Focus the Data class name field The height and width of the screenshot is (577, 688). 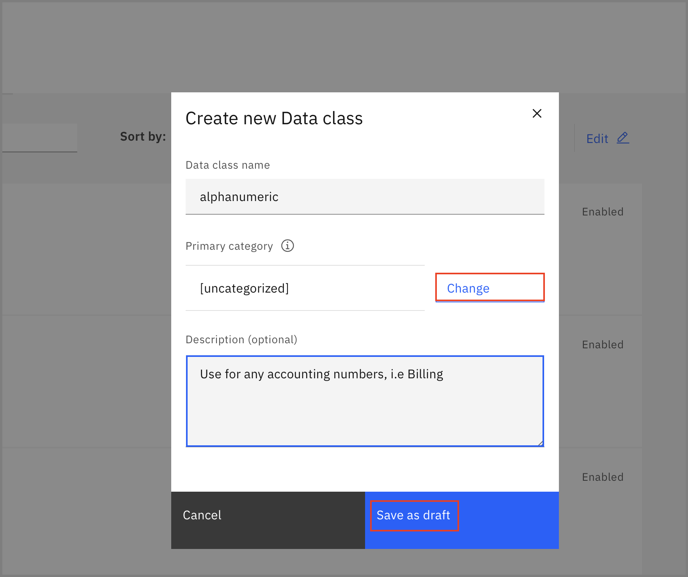pos(365,197)
